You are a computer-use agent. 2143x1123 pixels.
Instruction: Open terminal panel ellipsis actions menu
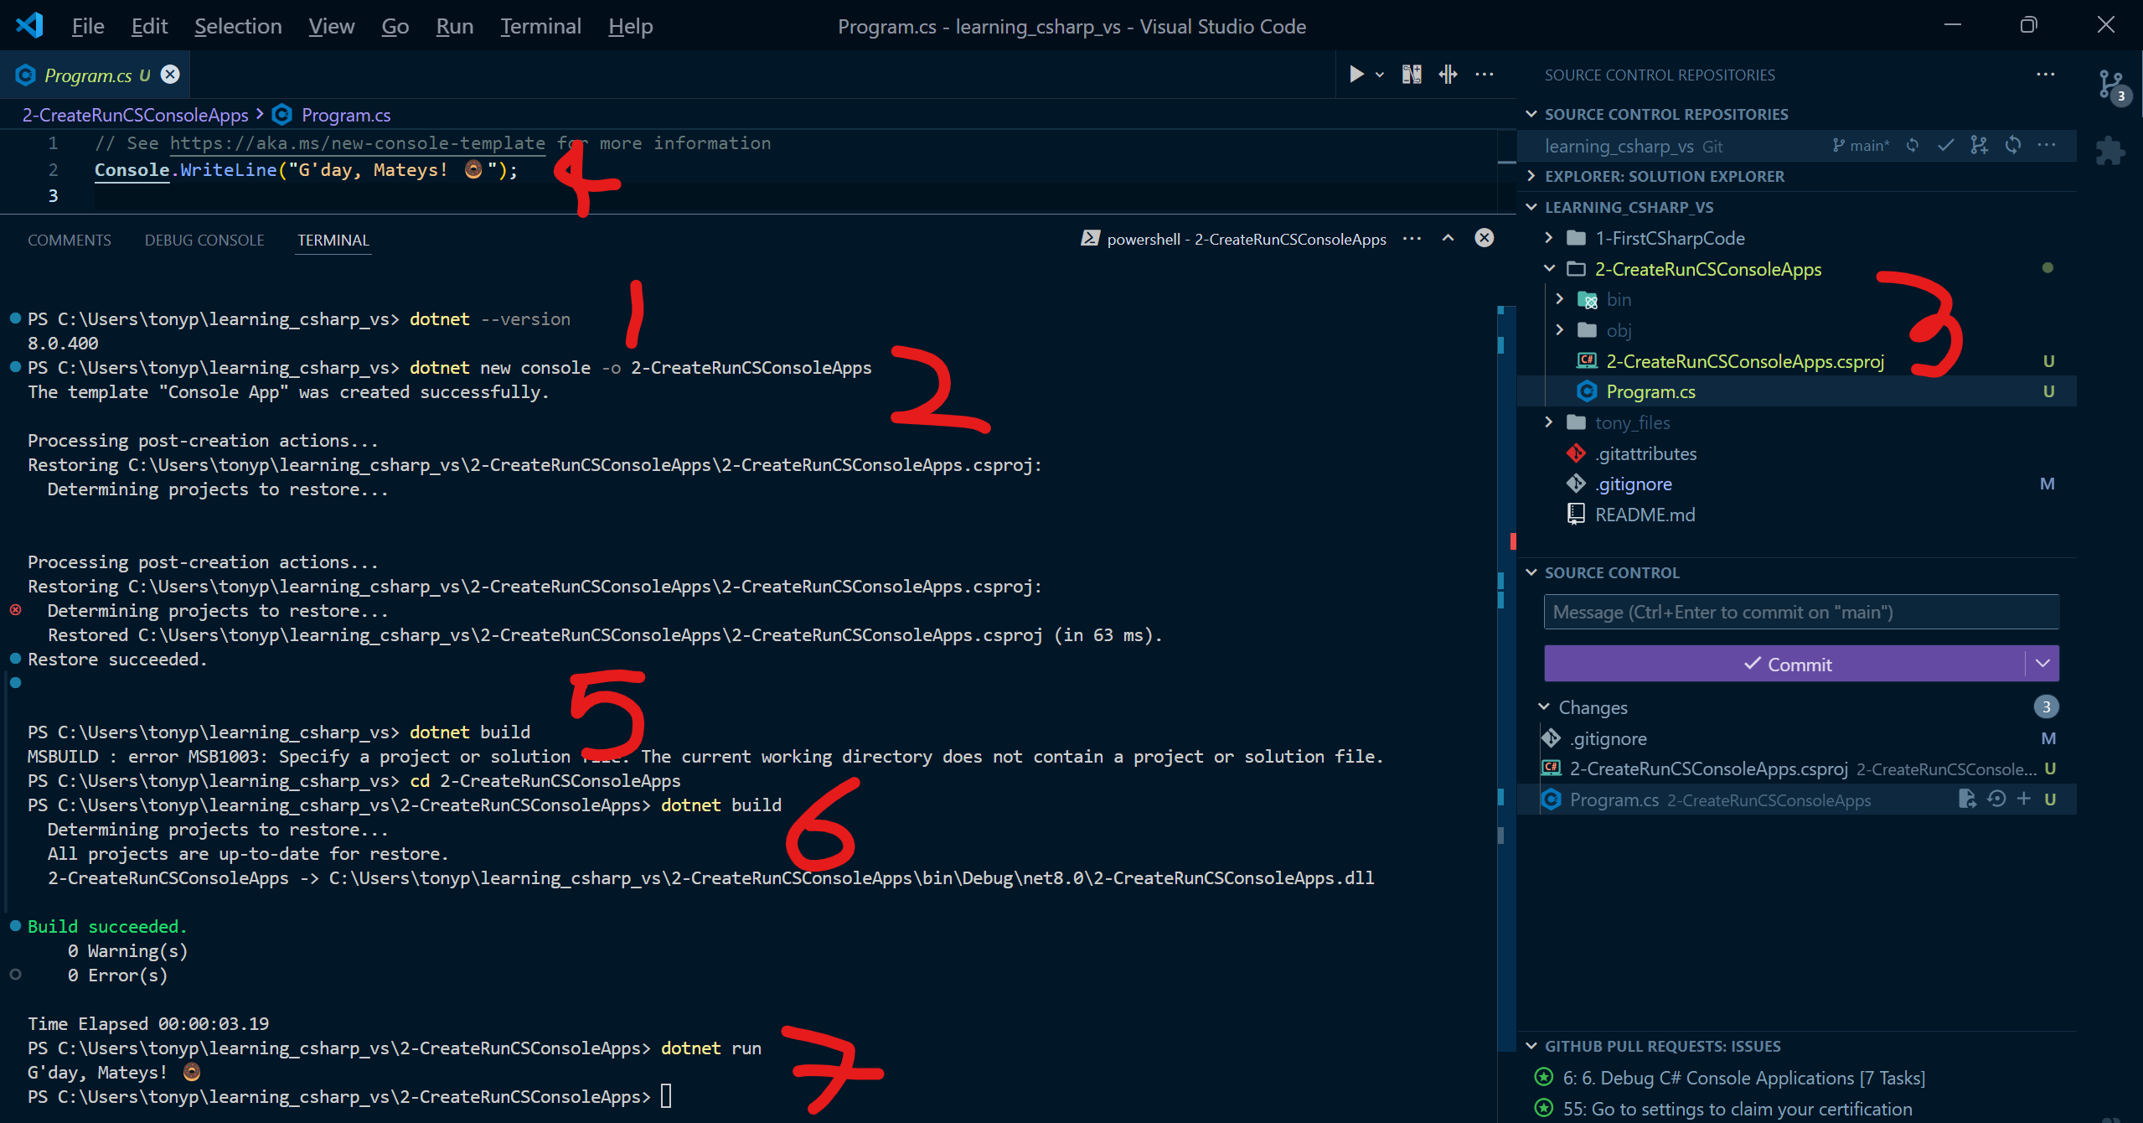pyautogui.click(x=1412, y=239)
